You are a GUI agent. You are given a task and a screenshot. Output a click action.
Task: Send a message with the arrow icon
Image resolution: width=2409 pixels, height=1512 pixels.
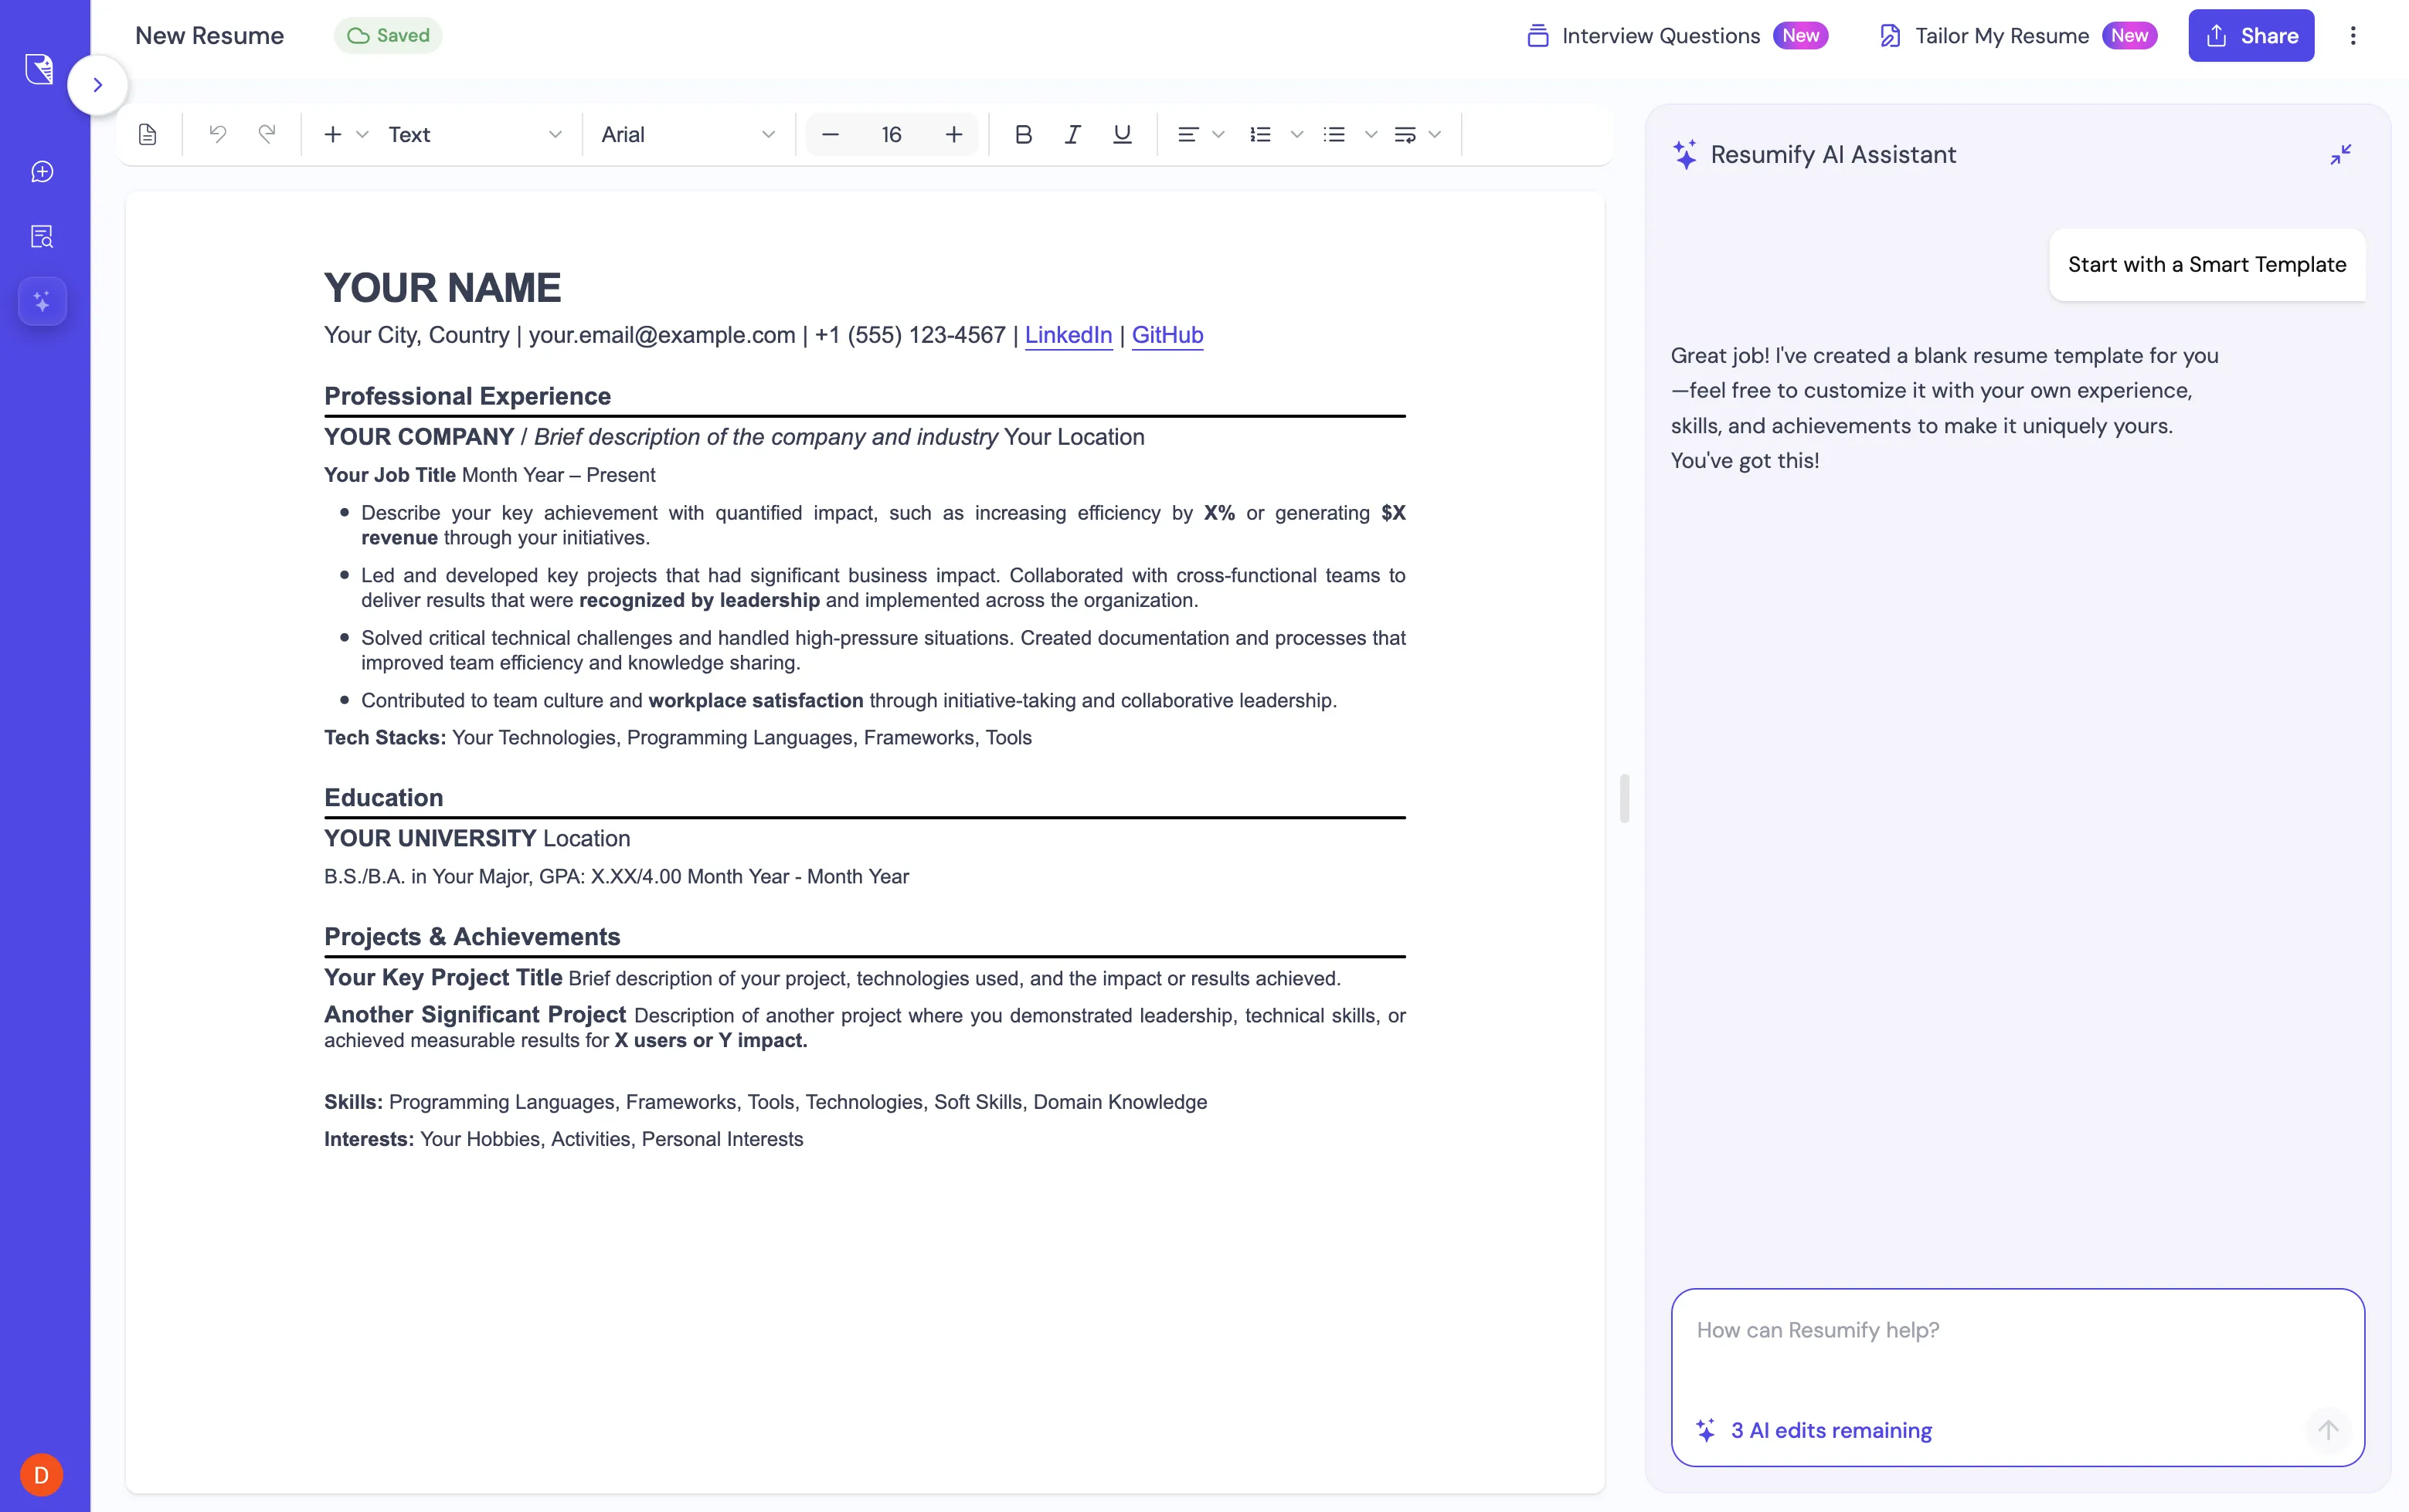point(2328,1430)
